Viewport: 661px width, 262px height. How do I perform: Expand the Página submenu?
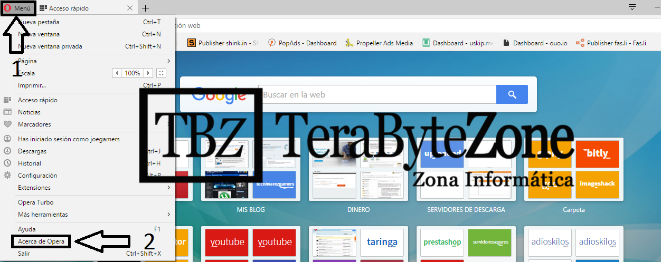(x=88, y=61)
